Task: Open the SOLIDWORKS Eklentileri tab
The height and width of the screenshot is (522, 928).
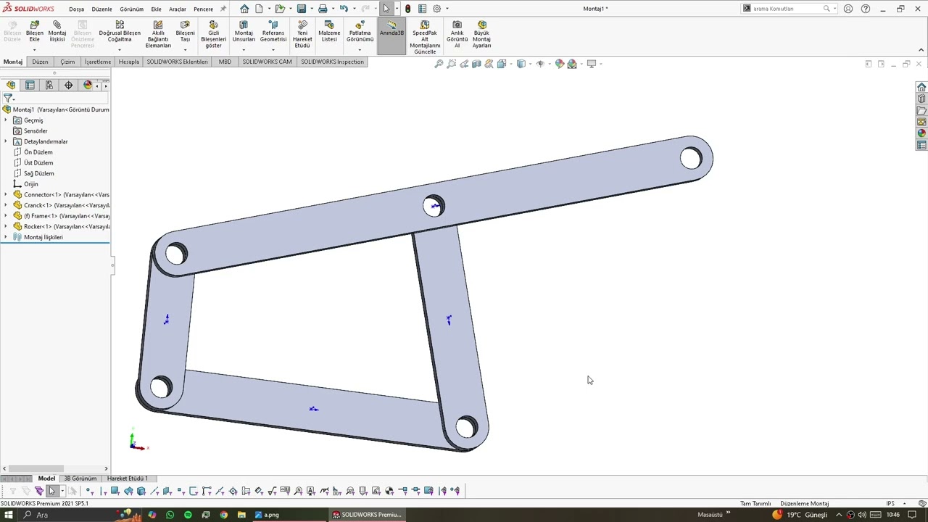Action: [x=177, y=62]
